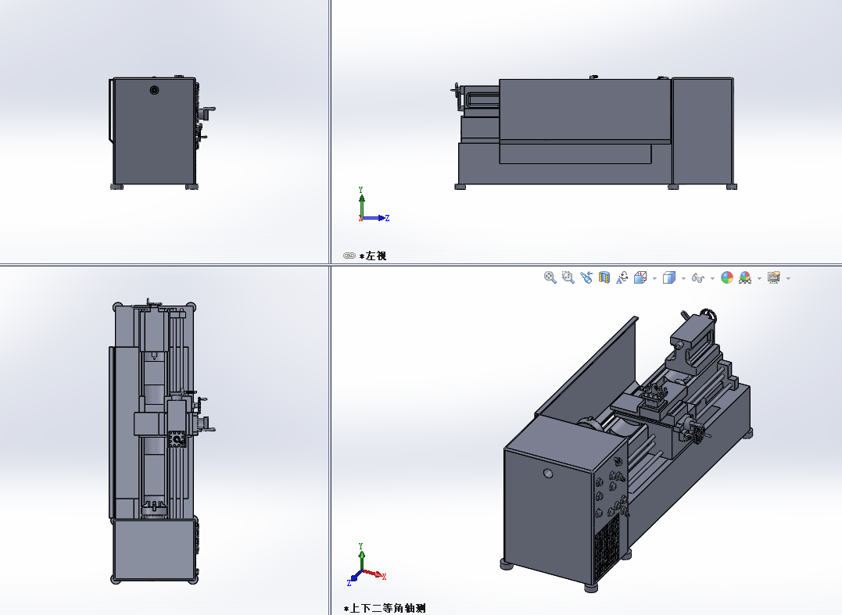Select the Zoom to Area tool

coord(568,277)
